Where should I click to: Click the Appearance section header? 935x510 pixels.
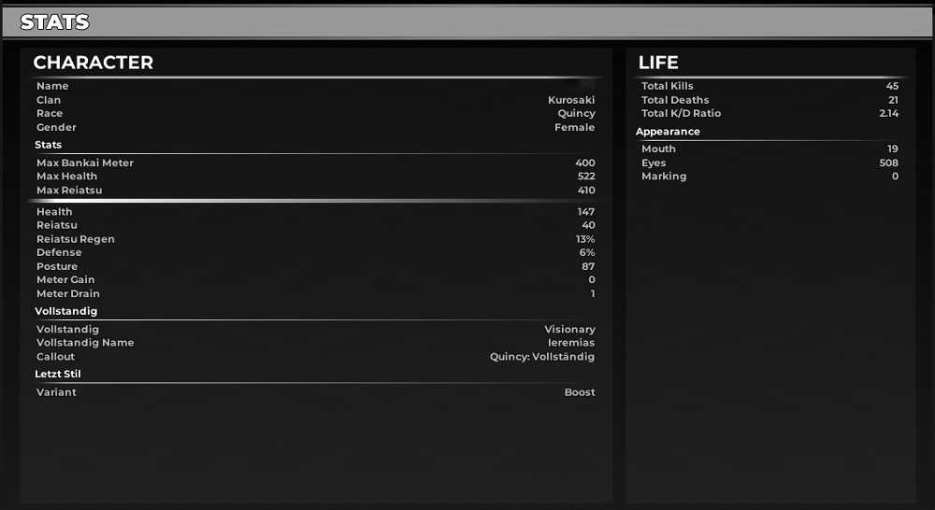668,132
